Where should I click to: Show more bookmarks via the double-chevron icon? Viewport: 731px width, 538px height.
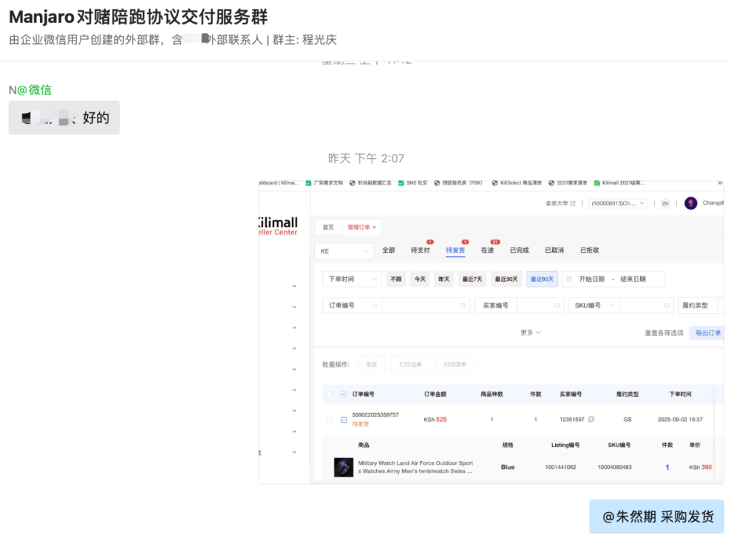point(719,183)
